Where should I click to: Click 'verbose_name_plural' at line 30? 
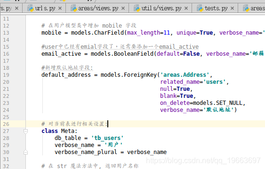pos(86,152)
